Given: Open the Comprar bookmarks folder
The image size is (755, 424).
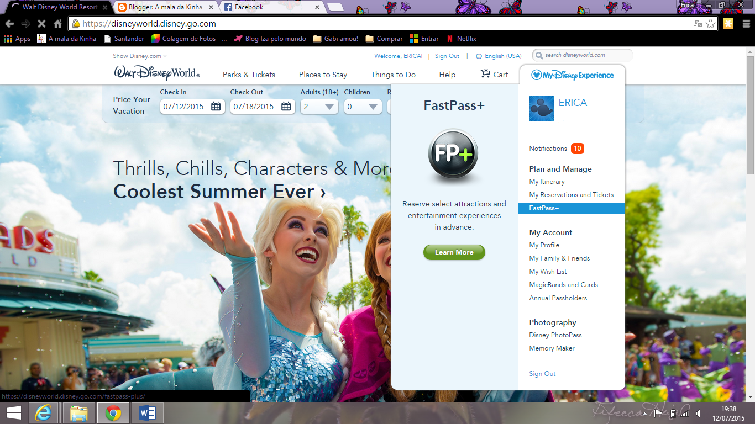Looking at the screenshot, I should click(x=384, y=39).
